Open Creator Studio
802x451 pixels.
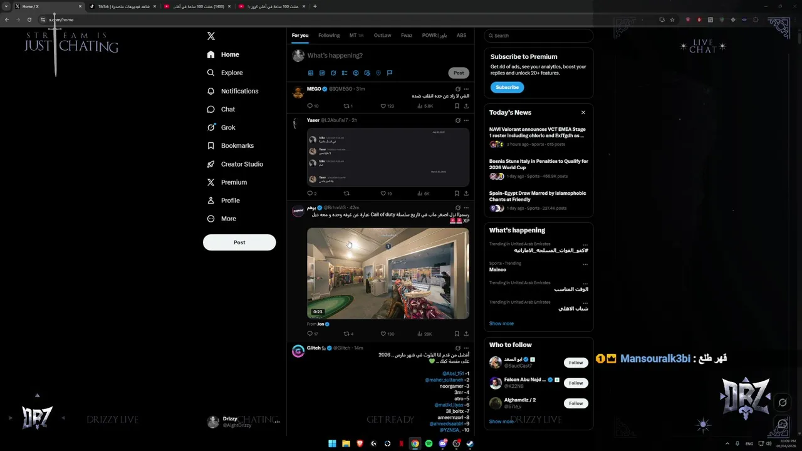pyautogui.click(x=234, y=164)
